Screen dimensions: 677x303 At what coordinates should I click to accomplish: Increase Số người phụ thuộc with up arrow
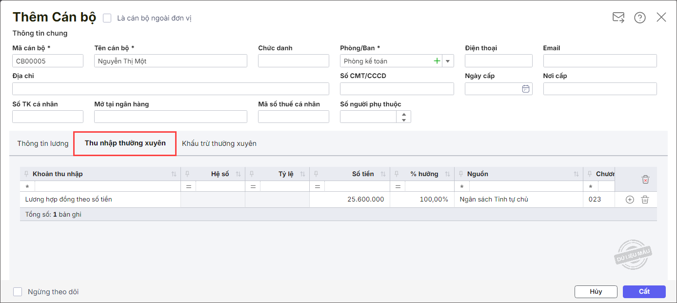tap(404, 114)
